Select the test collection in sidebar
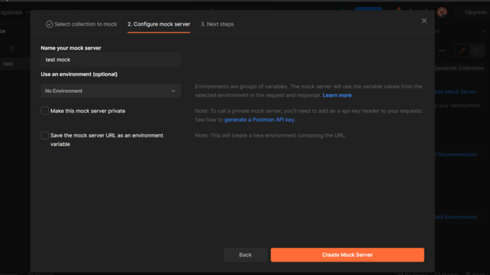This screenshot has width=490, height=275. pyautogui.click(x=8, y=64)
